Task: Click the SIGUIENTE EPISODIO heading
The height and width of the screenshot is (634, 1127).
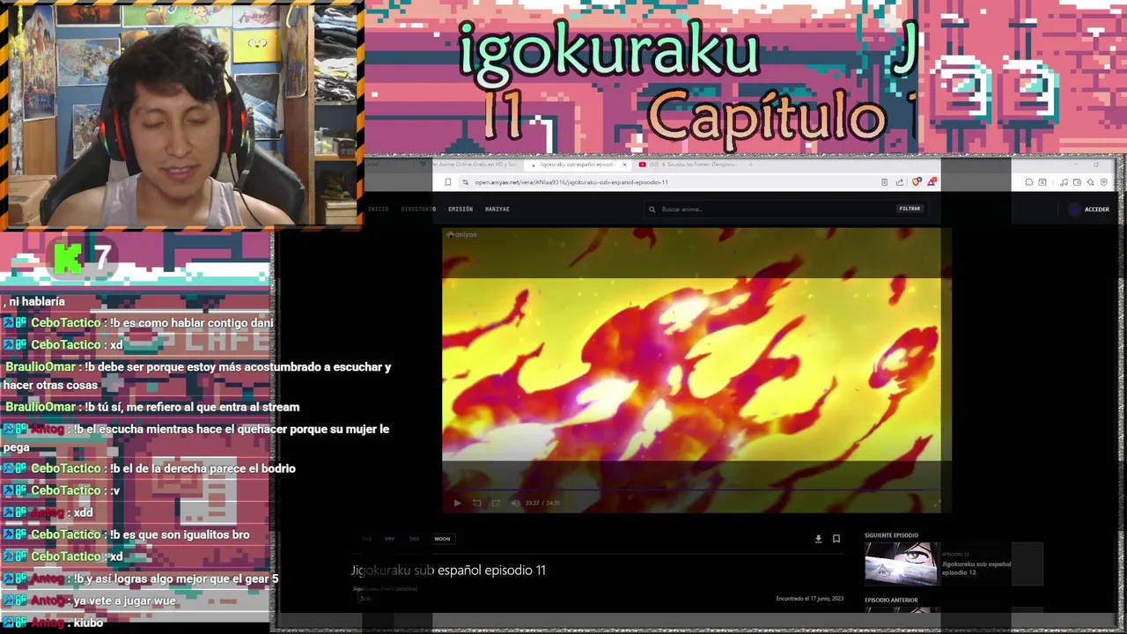Action: point(891,535)
